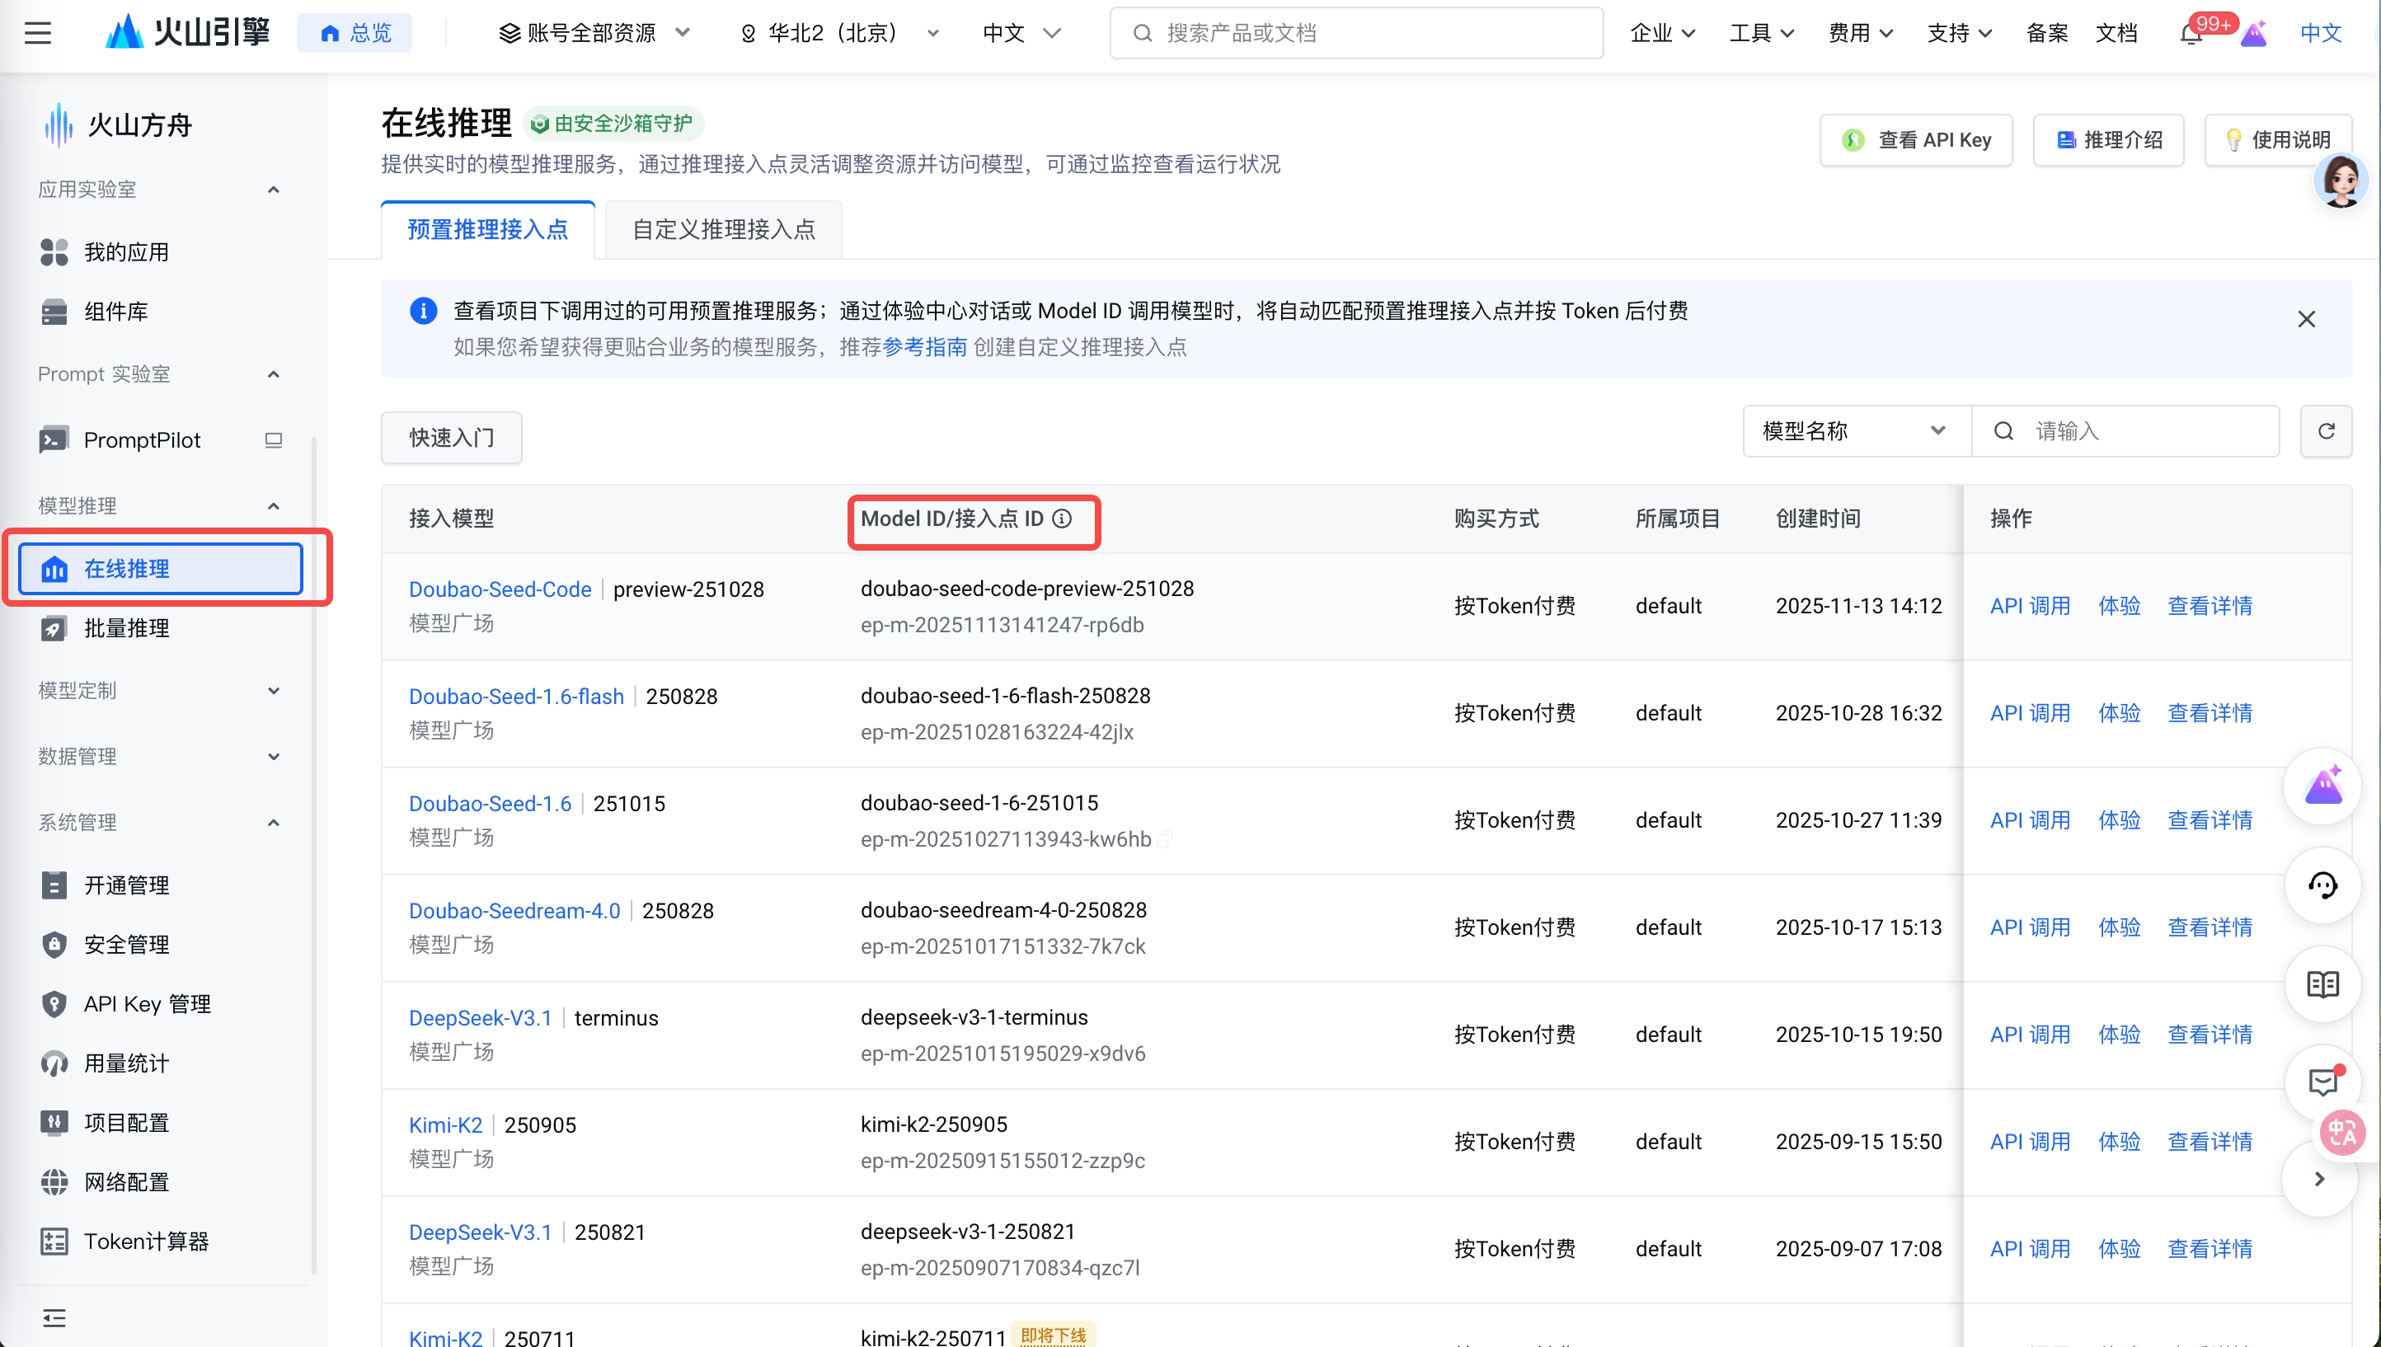Switch to the 自定义推理接入点 tab
Screen dimensions: 2381x1347
tap(723, 228)
